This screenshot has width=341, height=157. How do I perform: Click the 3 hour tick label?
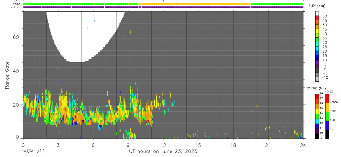tap(58, 145)
